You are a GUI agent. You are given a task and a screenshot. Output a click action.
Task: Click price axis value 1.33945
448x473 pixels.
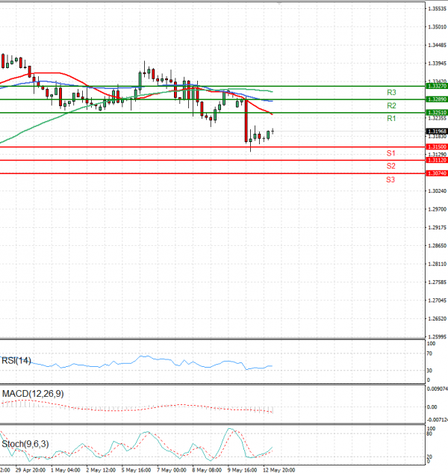coord(438,64)
